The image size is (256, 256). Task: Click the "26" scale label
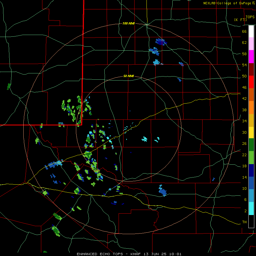point(244,144)
